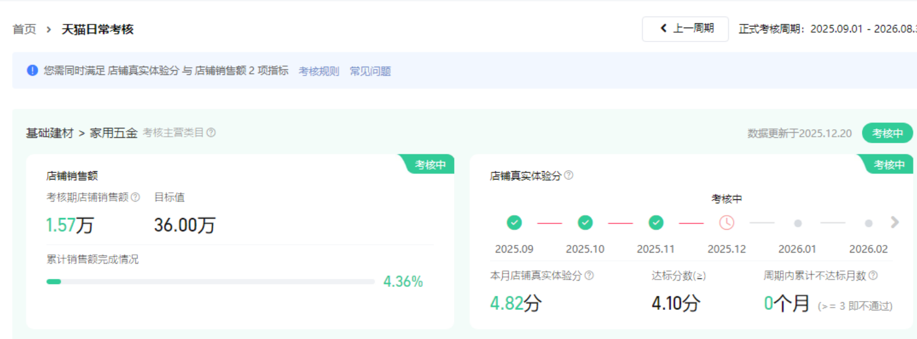Viewport: 917px width, 339px height.
Task: Click the 36.00万 target value
Action: 185,225
